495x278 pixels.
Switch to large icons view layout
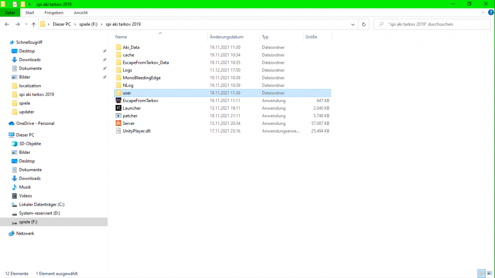[489, 273]
